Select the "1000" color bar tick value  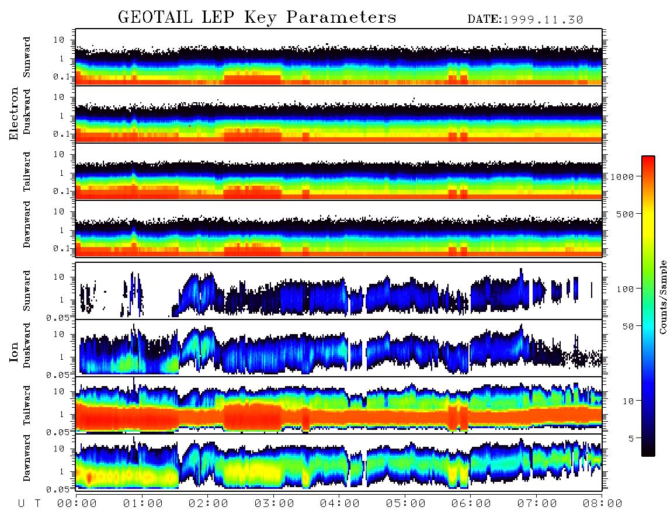tap(623, 176)
